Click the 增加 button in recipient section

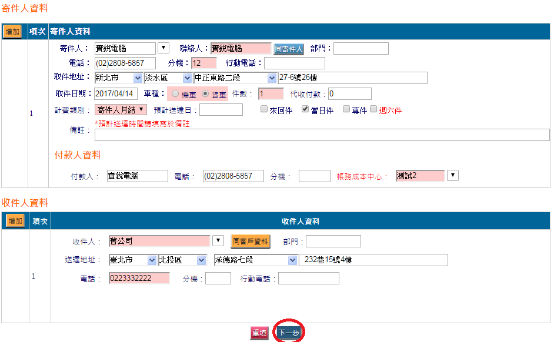[15, 221]
